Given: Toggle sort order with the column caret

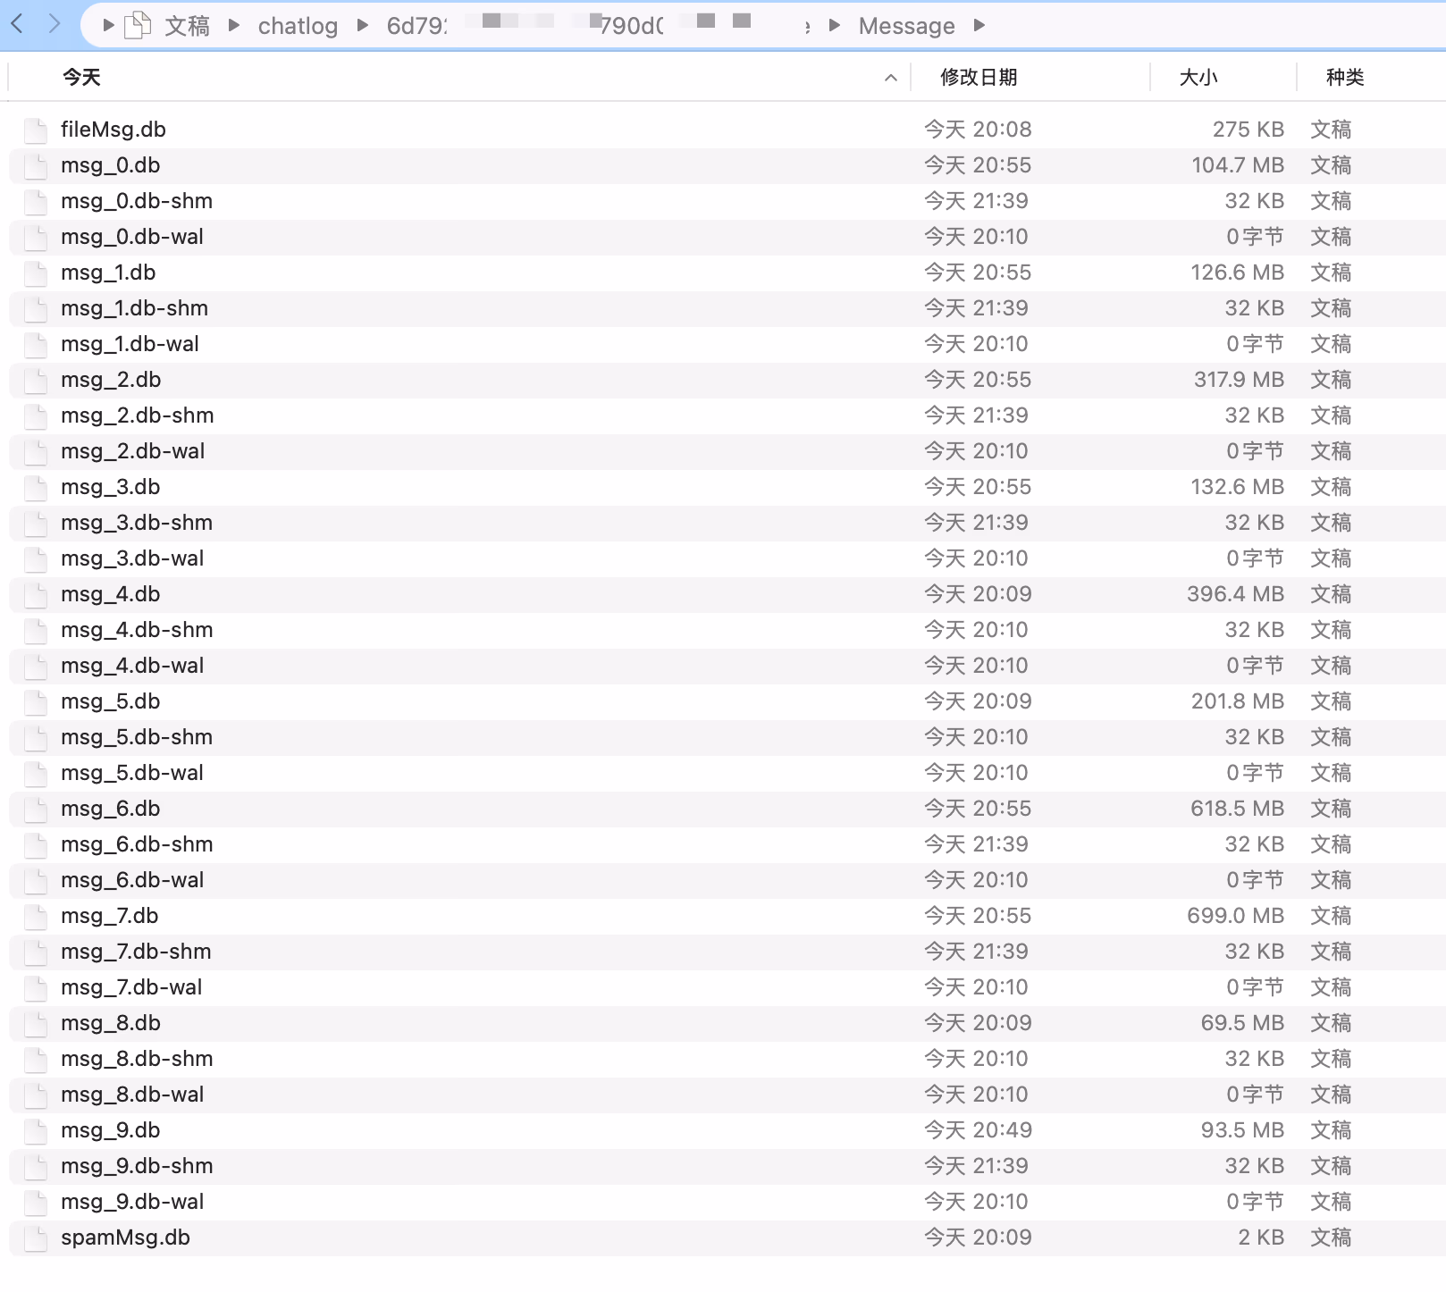Looking at the screenshot, I should point(890,78).
